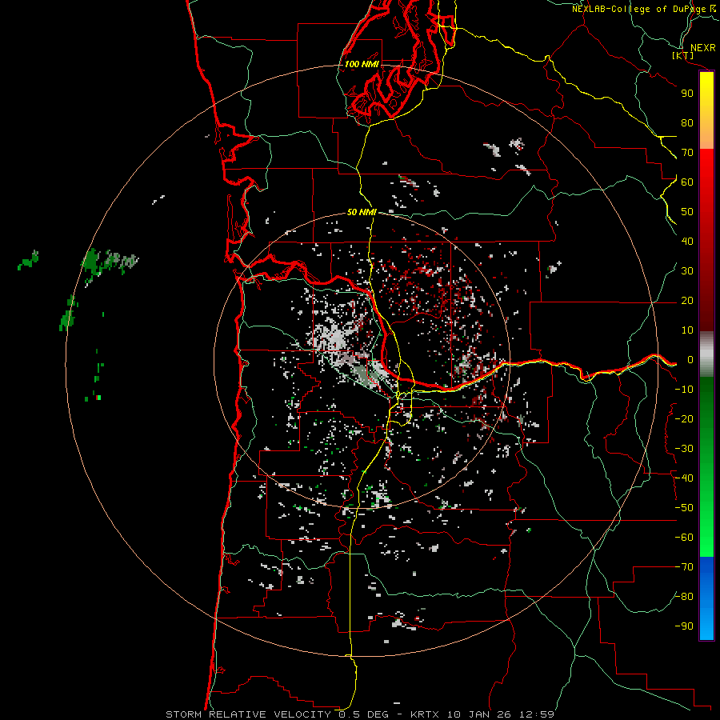
Task: Click the "50" value on the velocity scale
Action: (687, 212)
